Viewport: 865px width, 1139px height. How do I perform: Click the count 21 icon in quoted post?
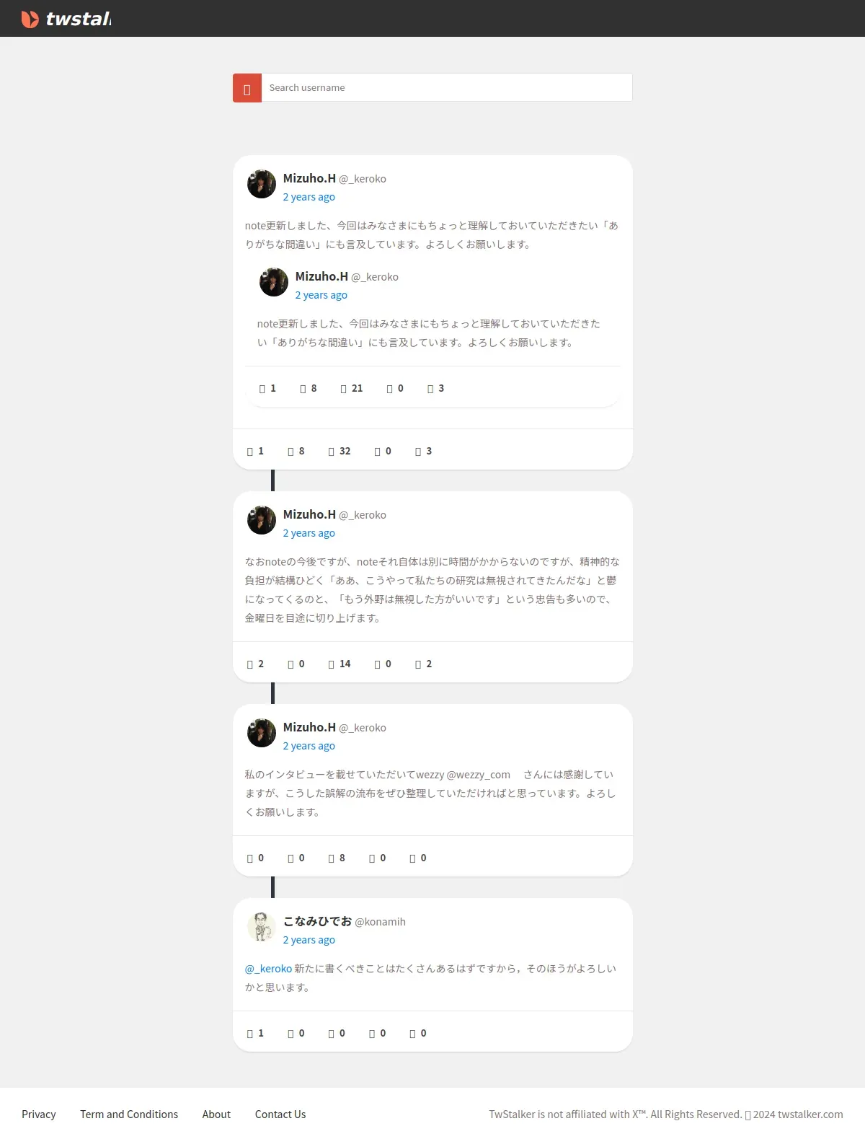coord(344,389)
